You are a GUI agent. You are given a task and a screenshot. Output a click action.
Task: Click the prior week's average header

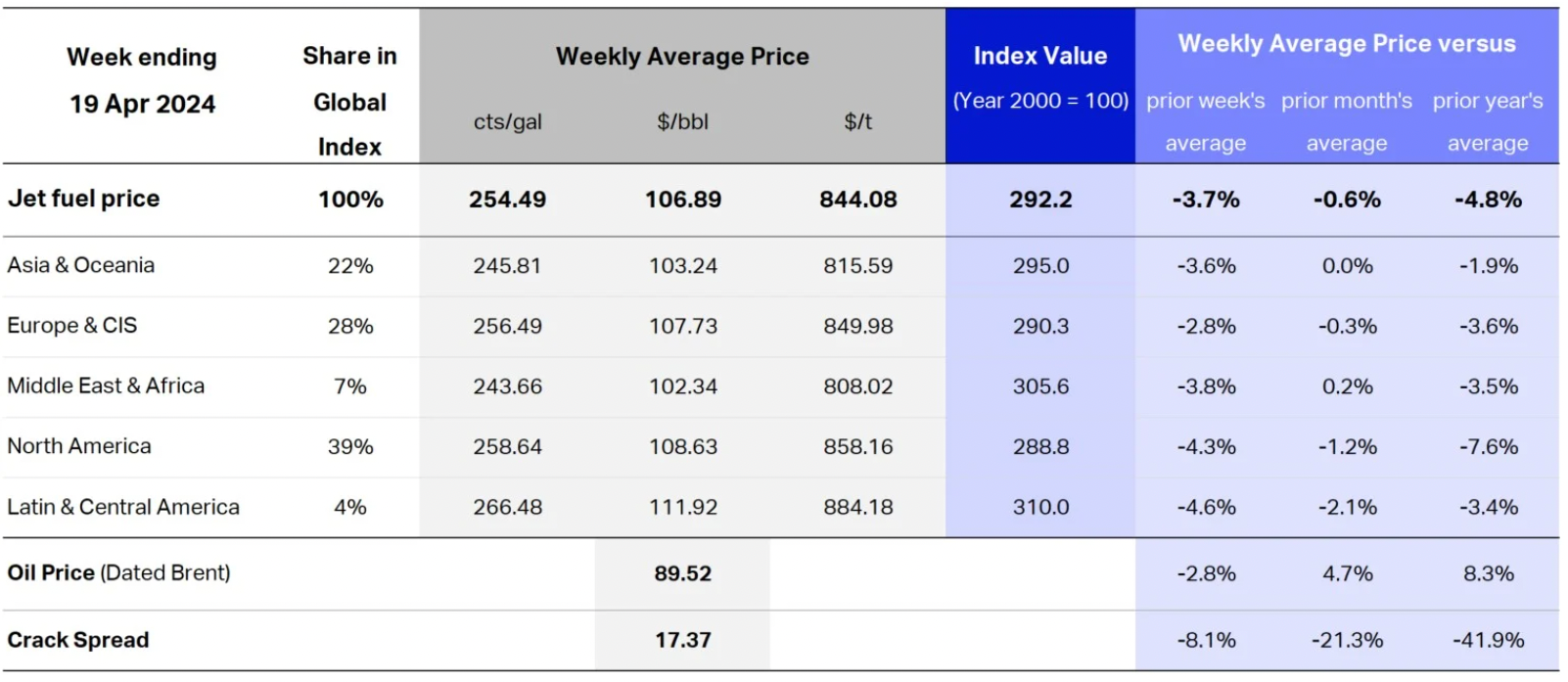click(x=1206, y=121)
